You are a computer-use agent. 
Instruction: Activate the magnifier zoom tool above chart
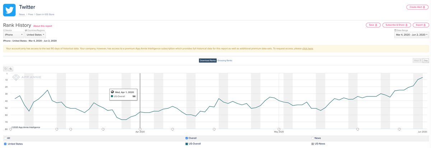11,68
